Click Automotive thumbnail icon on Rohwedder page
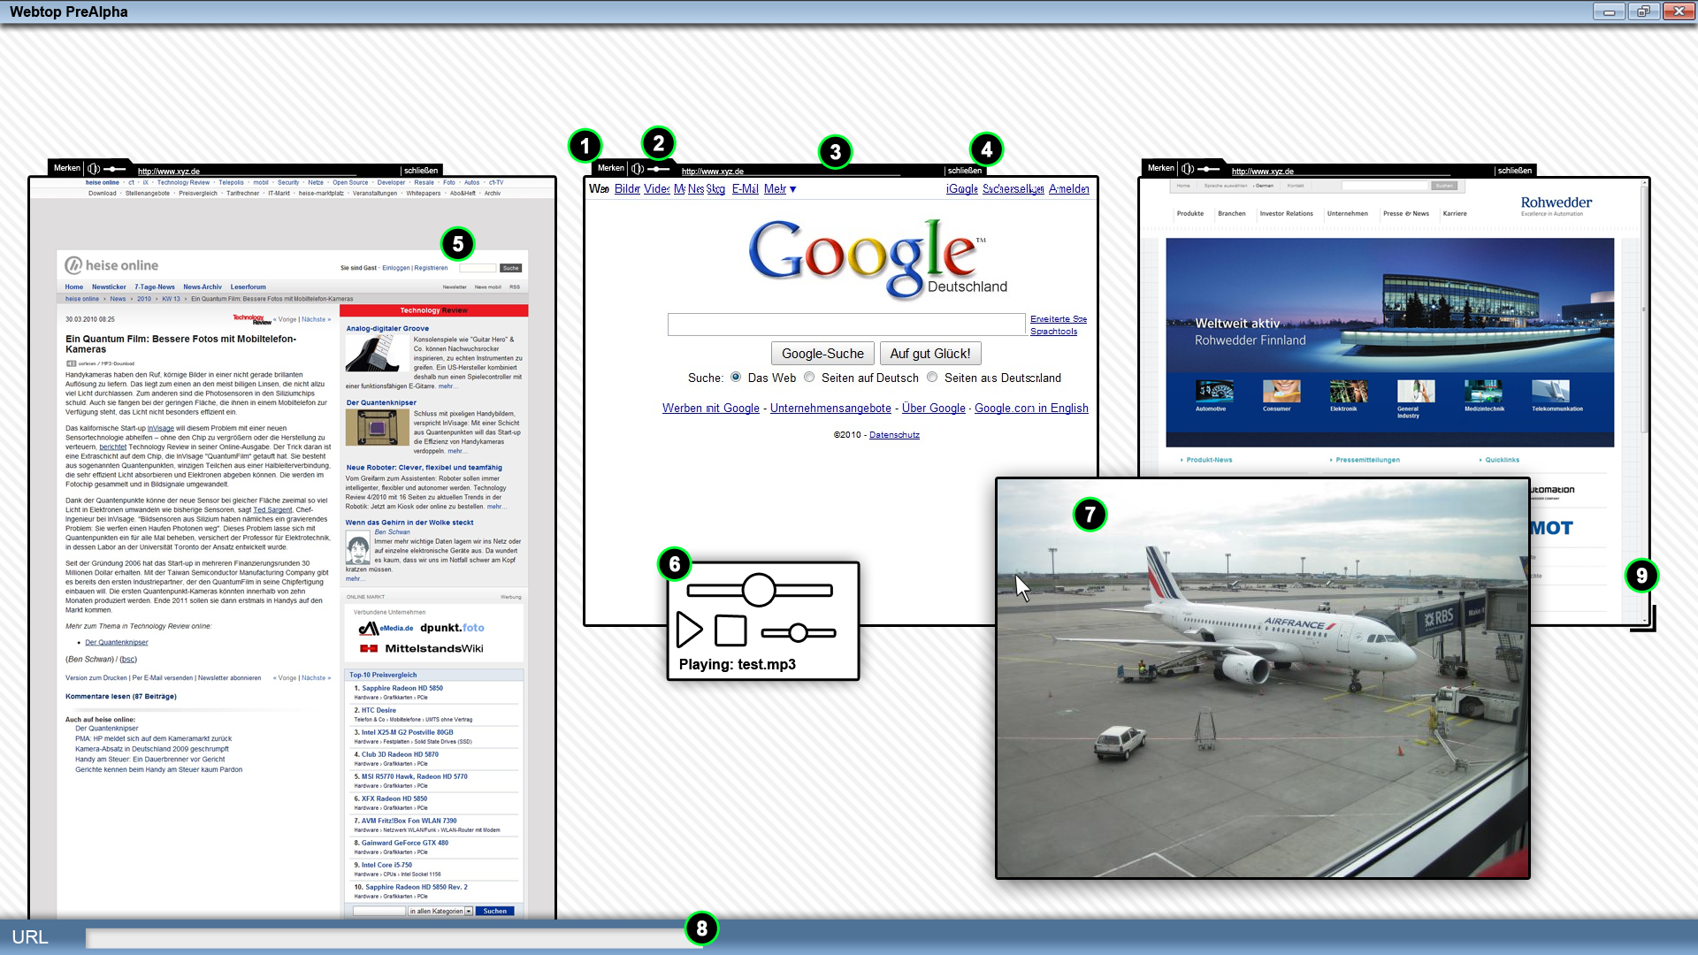 [x=1213, y=391]
